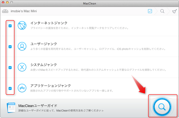Disable the システムジャンク checkbox
The height and width of the screenshot is (118, 179).
pyautogui.click(x=10, y=68)
